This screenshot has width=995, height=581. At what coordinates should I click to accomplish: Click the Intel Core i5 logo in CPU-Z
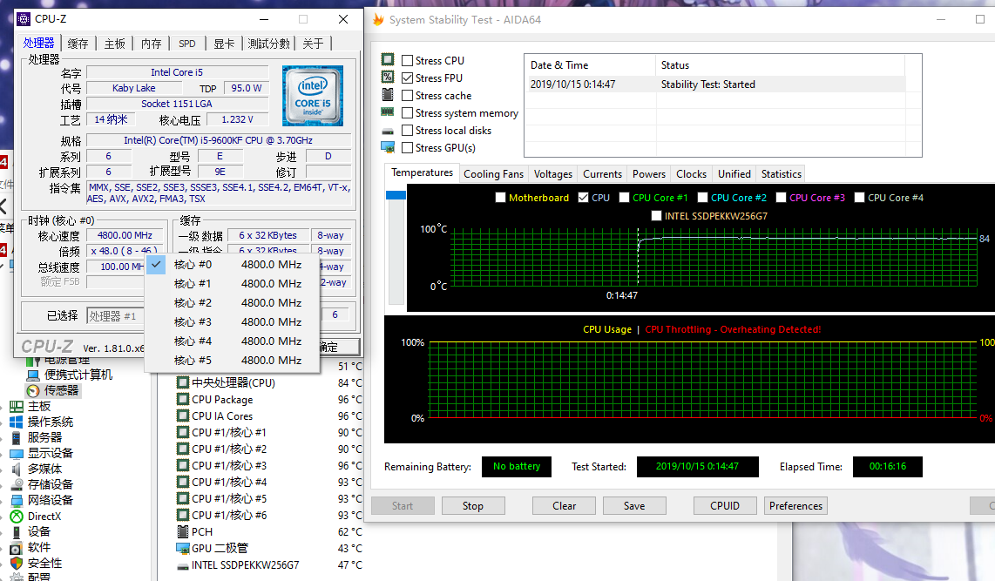pos(312,96)
